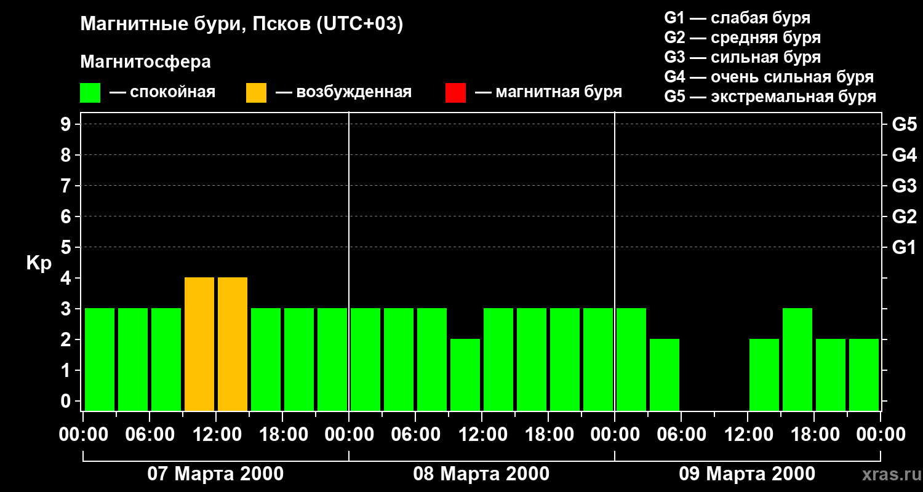Click the green 'спокойная' legend swatch
Viewport: 923px width, 492px height.
click(x=90, y=93)
